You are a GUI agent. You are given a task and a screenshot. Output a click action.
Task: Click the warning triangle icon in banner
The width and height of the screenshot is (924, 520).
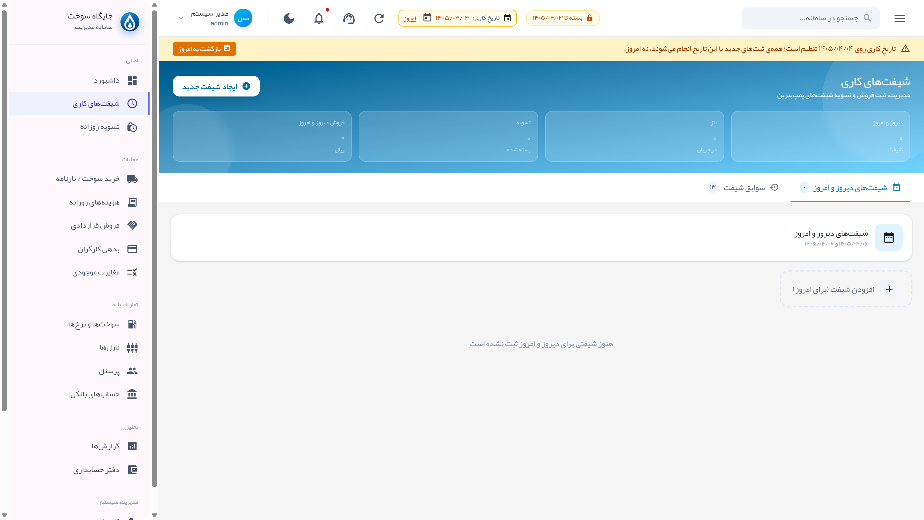[905, 49]
